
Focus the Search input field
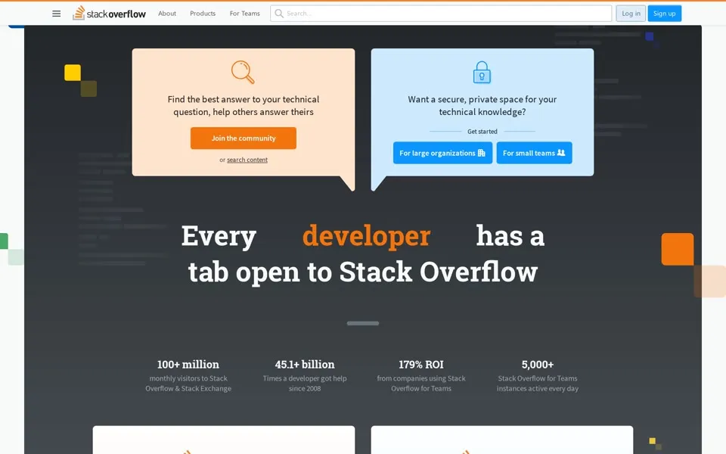441,14
